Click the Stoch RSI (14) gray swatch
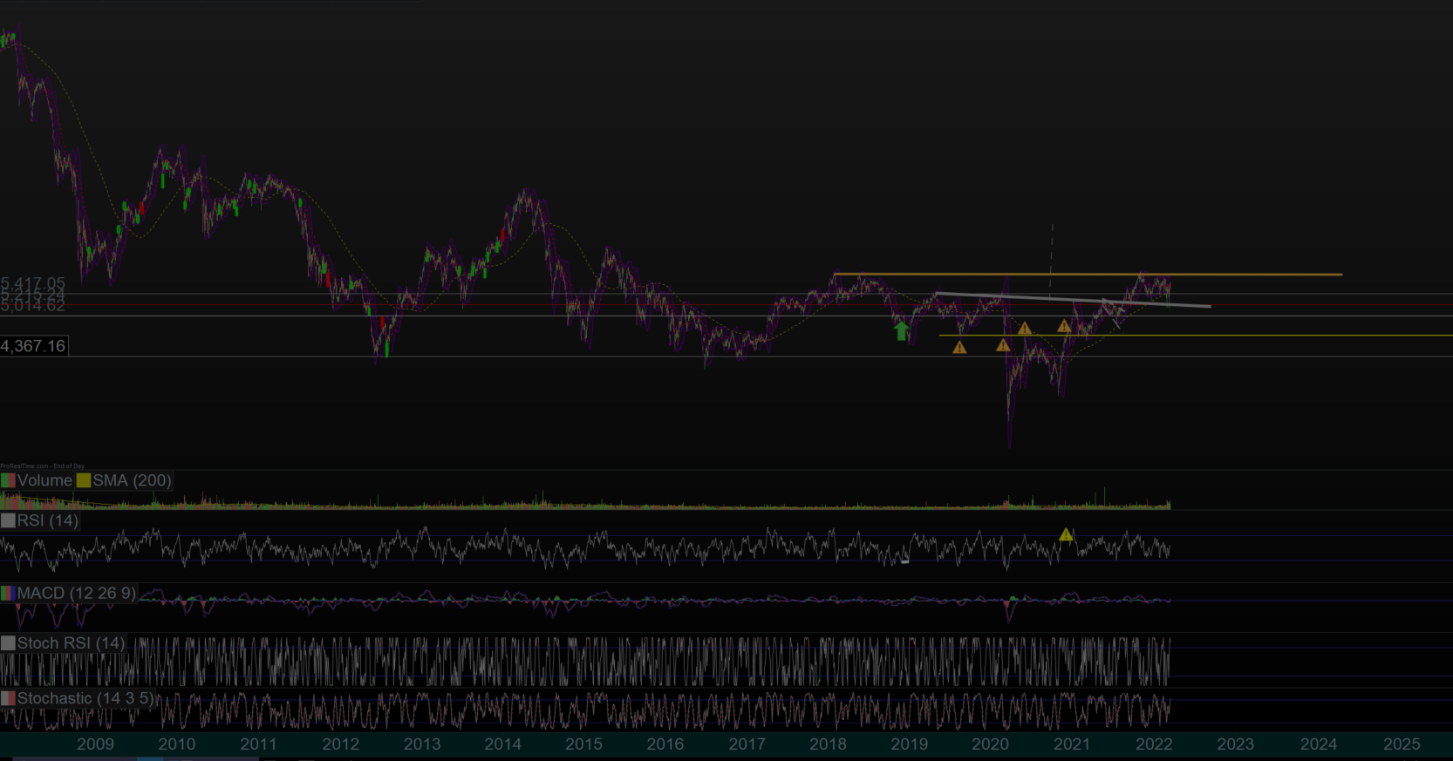The height and width of the screenshot is (761, 1453). 9,643
